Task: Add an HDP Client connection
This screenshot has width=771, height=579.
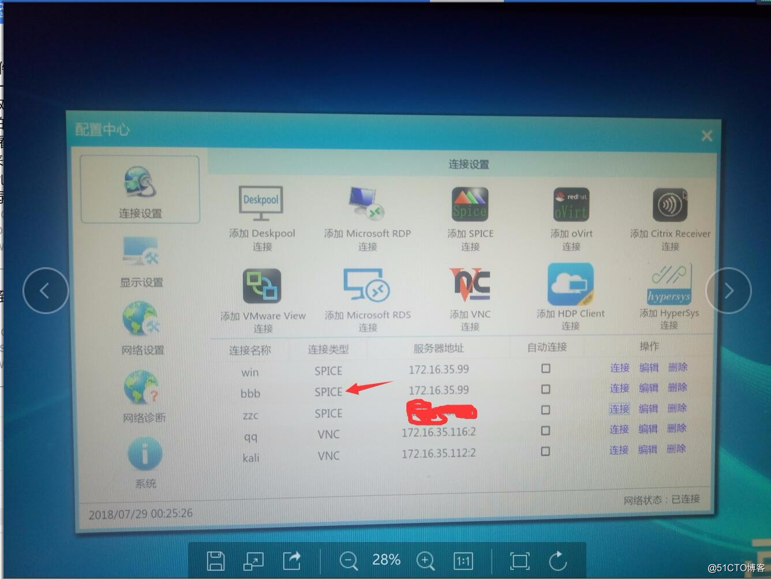Action: [x=570, y=297]
